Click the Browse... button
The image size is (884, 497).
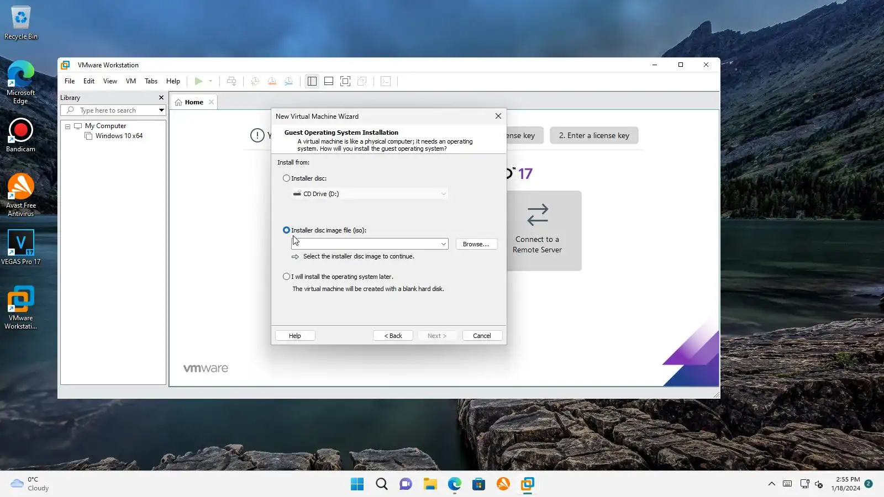(x=476, y=244)
